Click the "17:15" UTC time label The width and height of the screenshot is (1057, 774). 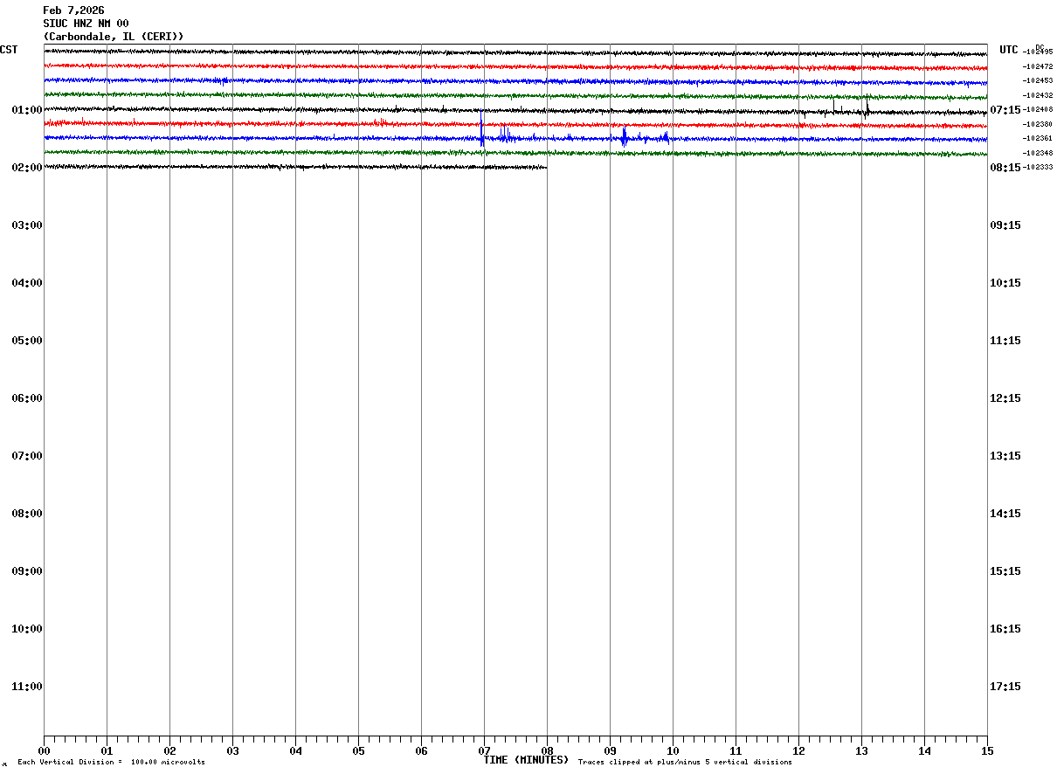click(x=1005, y=687)
